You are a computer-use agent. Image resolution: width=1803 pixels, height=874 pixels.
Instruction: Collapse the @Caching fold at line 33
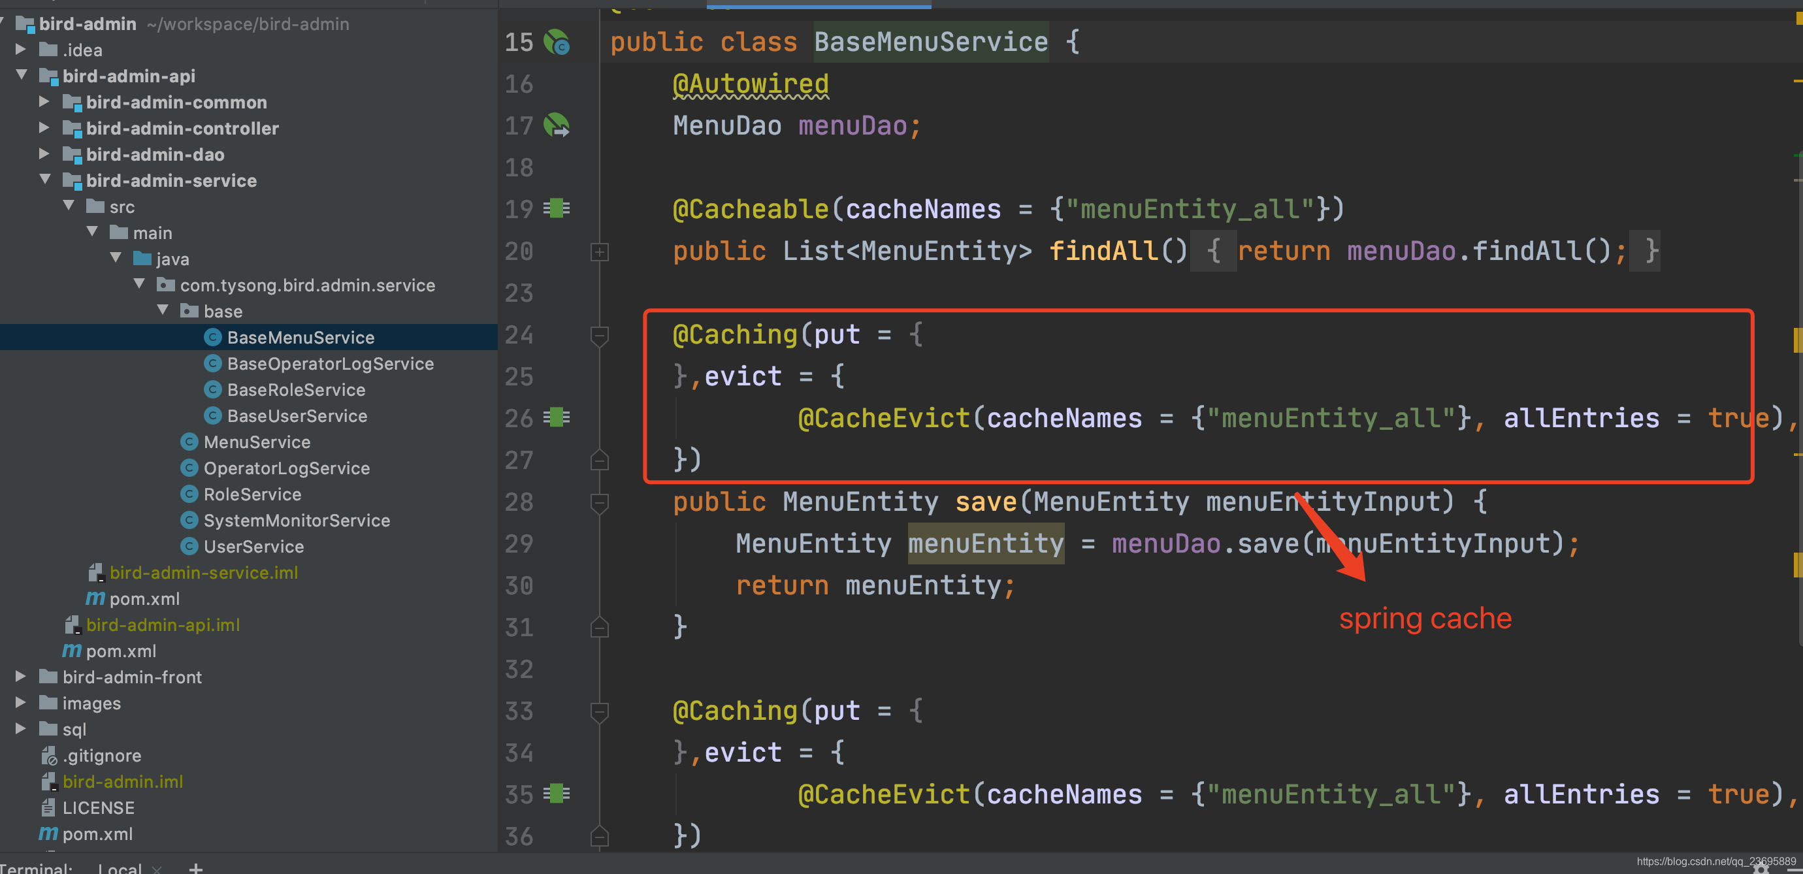[599, 711]
